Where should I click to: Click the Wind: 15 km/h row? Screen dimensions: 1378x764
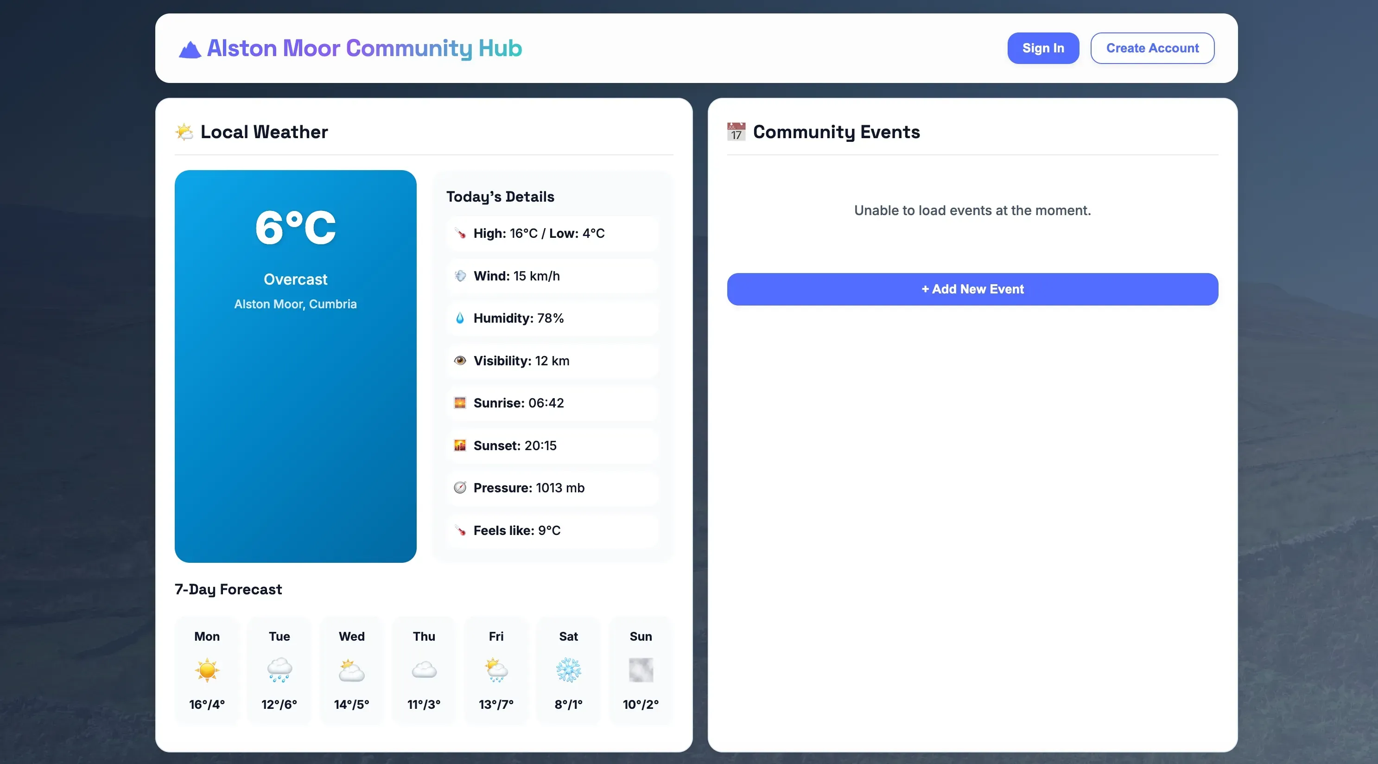coord(552,276)
